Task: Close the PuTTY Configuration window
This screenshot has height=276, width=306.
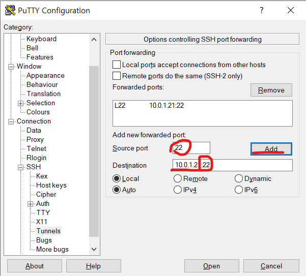Action: (x=291, y=10)
